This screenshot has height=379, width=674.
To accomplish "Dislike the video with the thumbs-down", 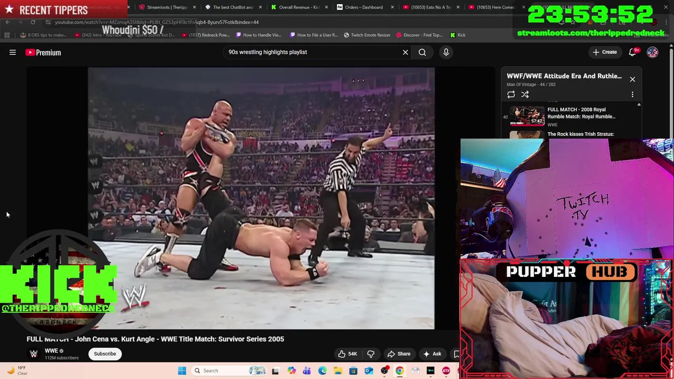I will tap(371, 354).
